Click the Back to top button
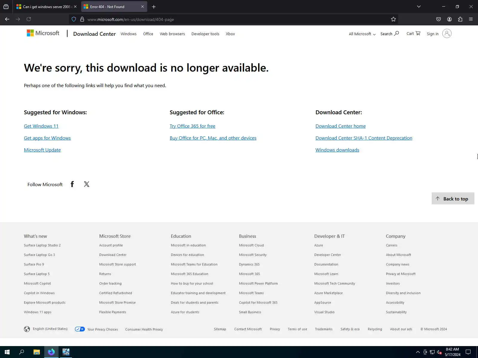The image size is (478, 358). (x=453, y=198)
